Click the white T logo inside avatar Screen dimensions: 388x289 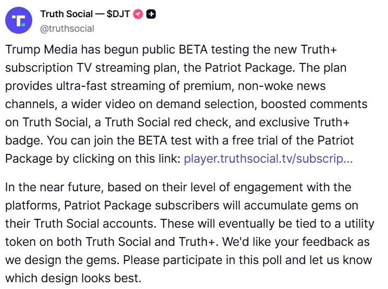click(x=19, y=21)
